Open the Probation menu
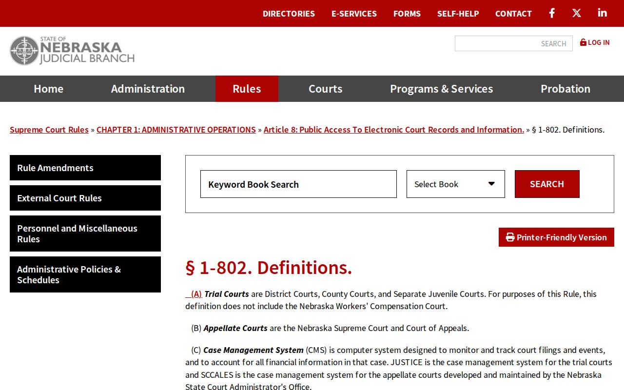Image resolution: width=624 pixels, height=390 pixels. point(565,89)
